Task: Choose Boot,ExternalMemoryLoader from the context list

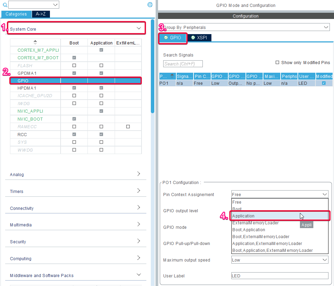Action: 280,237
